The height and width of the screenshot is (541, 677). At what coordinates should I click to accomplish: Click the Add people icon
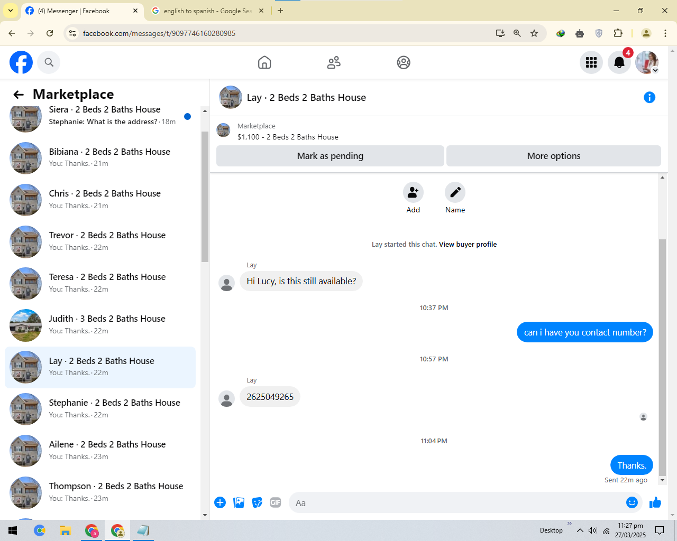413,192
